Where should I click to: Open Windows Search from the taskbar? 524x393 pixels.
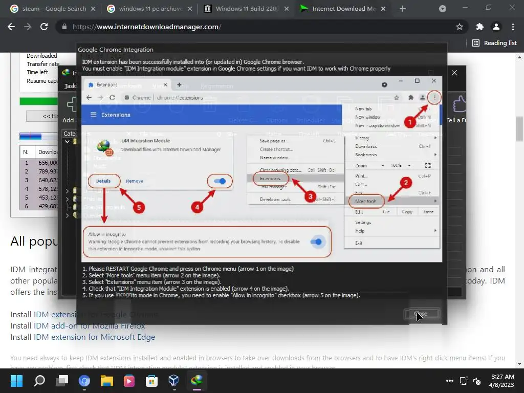(39, 381)
